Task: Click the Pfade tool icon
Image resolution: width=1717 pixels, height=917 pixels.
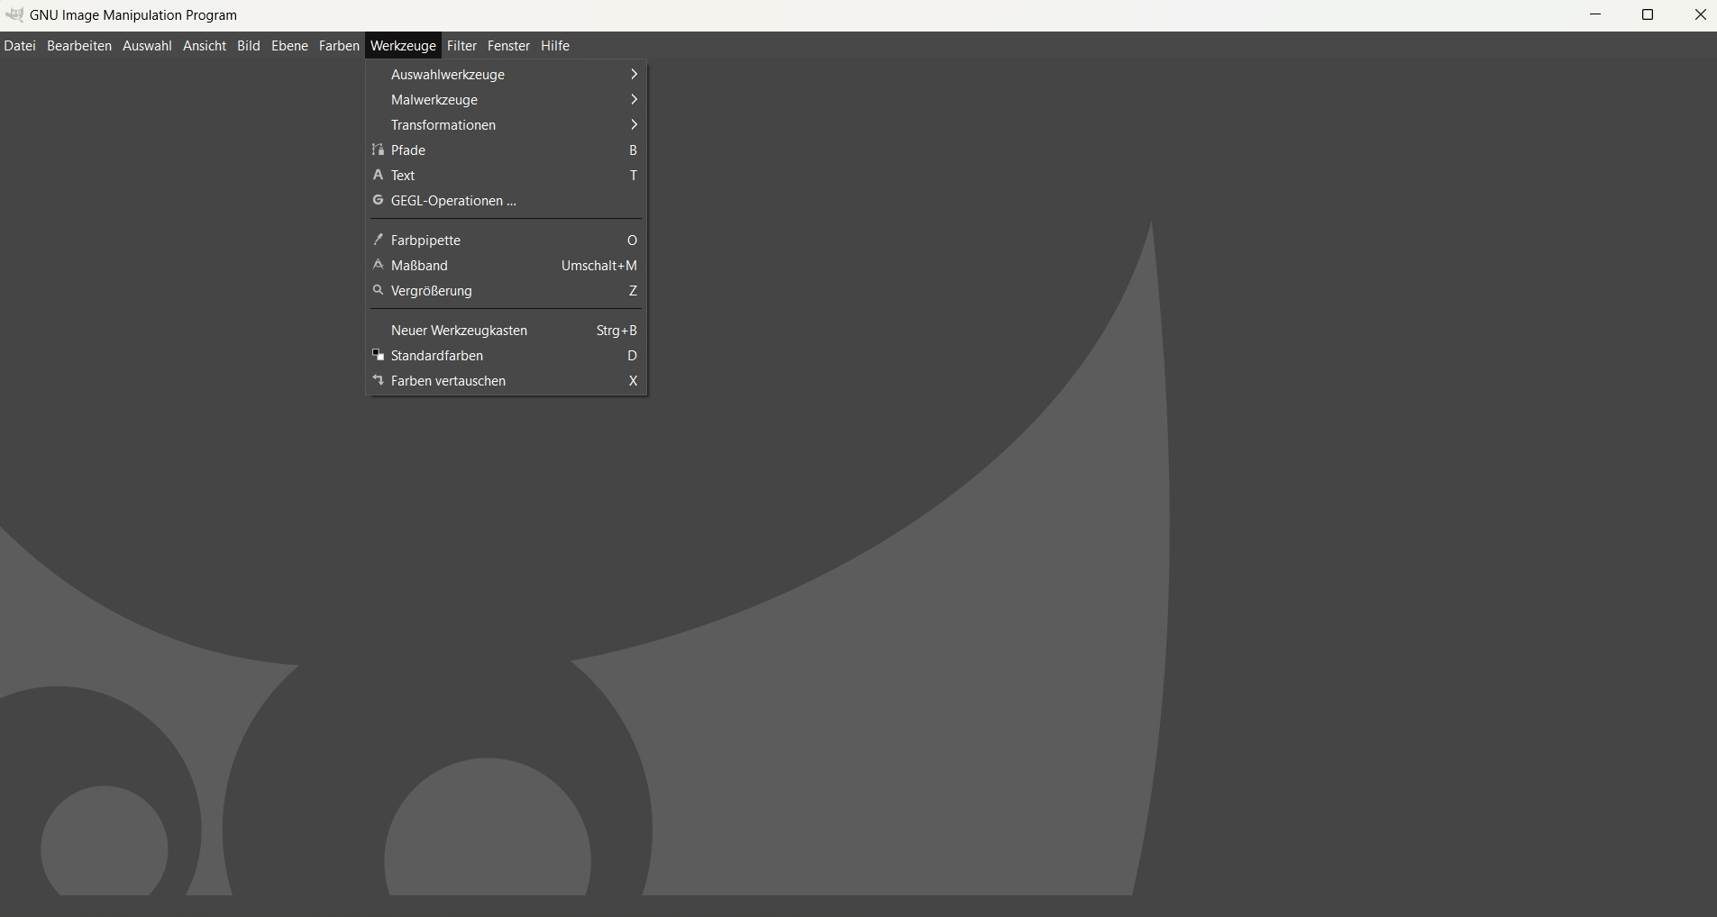Action: [379, 150]
